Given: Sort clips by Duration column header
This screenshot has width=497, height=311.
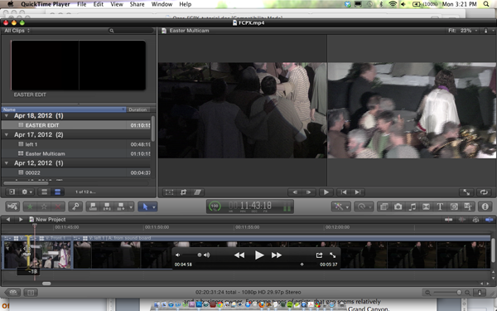Looking at the screenshot, I should click(x=138, y=109).
